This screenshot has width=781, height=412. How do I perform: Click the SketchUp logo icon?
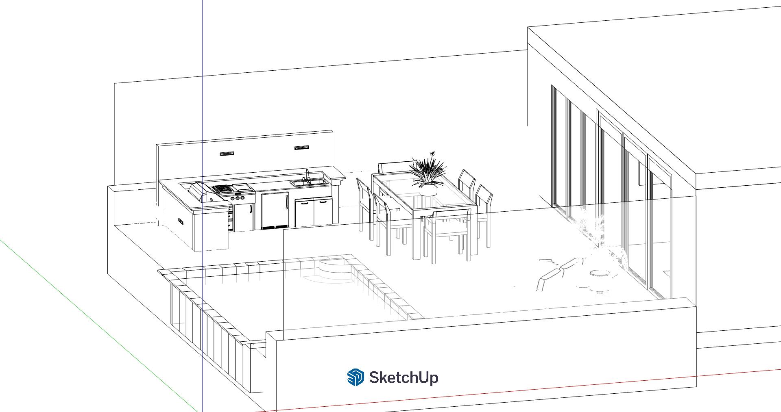[x=355, y=377]
